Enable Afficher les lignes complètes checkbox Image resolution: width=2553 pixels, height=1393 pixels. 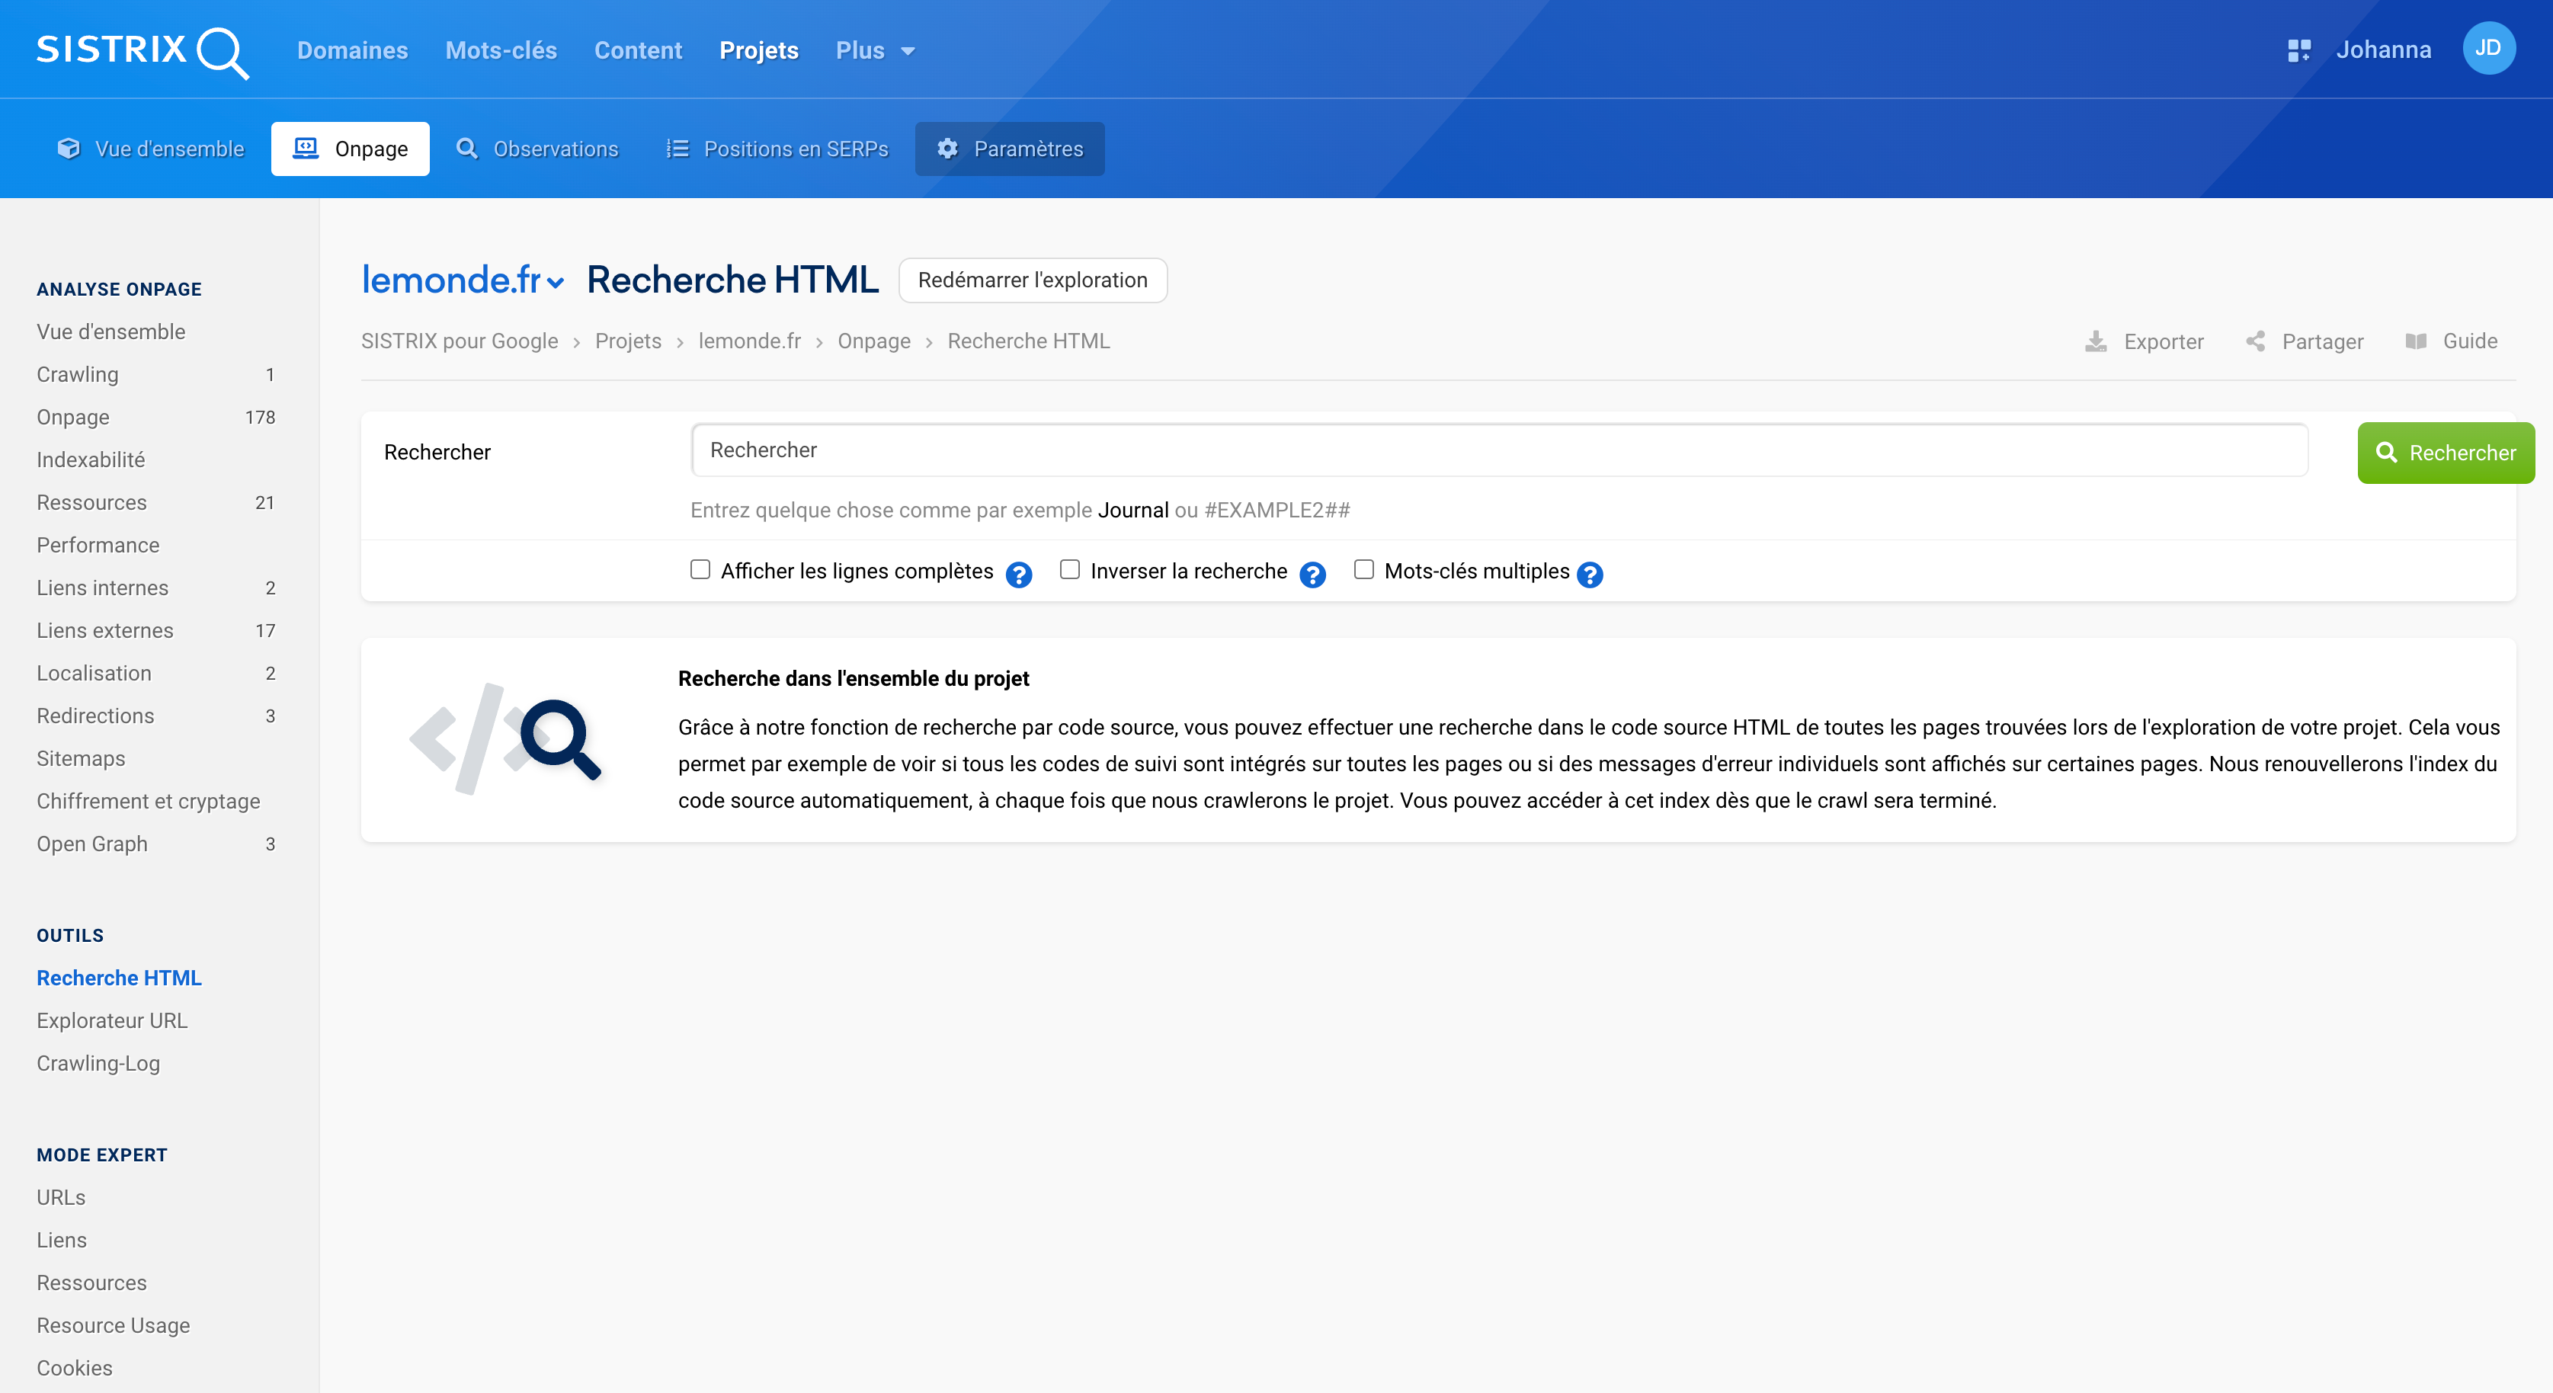coord(700,568)
